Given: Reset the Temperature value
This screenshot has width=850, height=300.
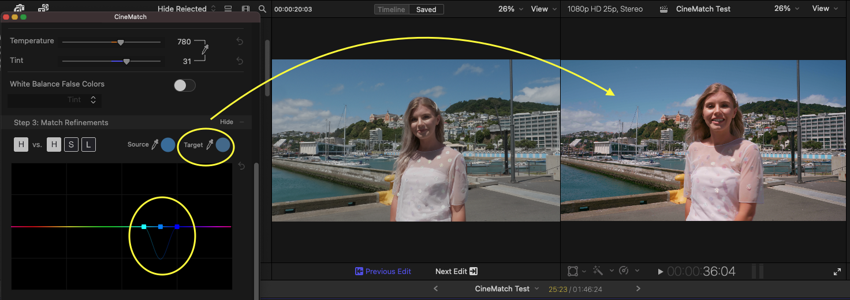Looking at the screenshot, I should (240, 42).
